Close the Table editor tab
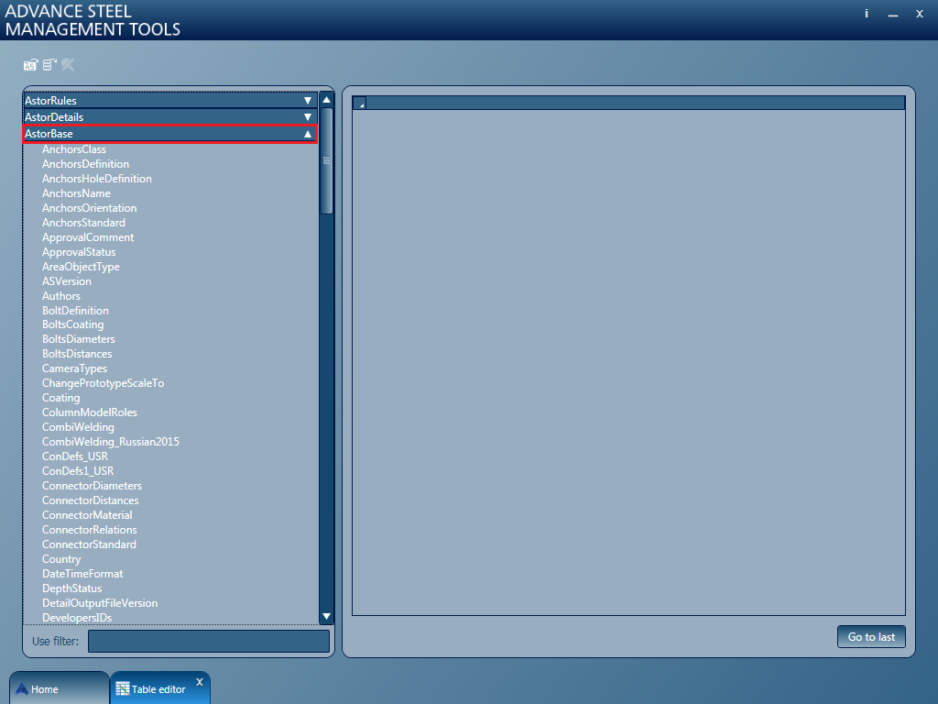This screenshot has width=938, height=704. tap(200, 682)
